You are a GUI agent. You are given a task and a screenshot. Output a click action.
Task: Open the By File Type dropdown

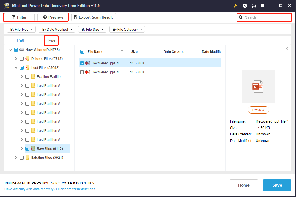(x=21, y=29)
